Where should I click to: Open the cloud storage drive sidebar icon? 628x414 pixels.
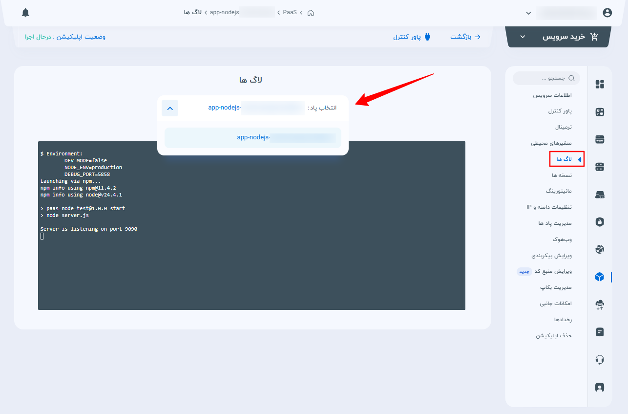point(600,195)
